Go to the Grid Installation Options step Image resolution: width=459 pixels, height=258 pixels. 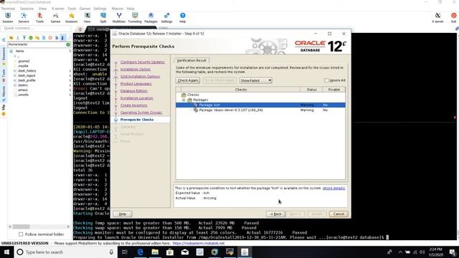pyautogui.click(x=140, y=77)
